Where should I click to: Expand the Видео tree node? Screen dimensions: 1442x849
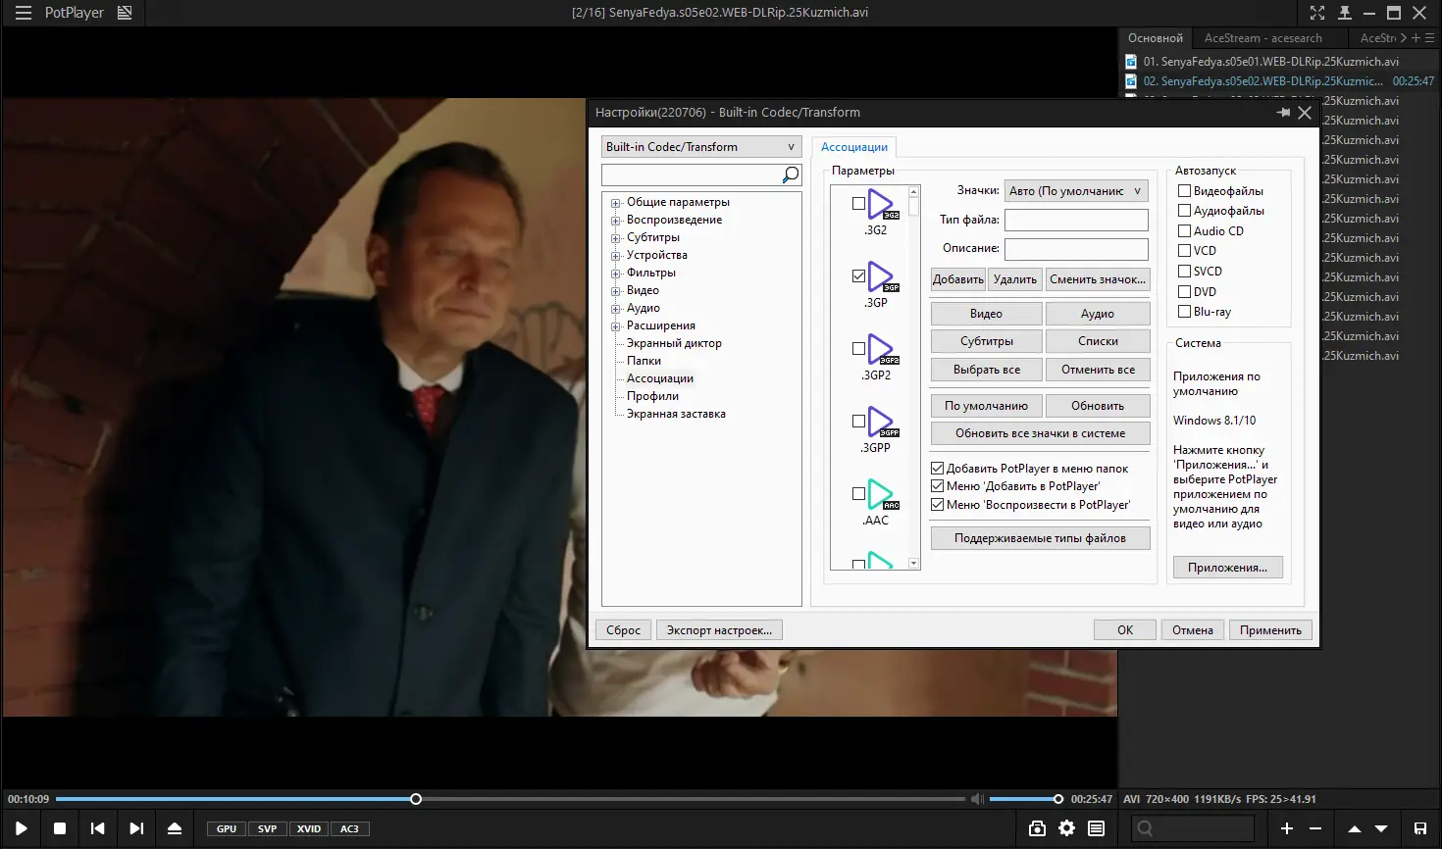[x=616, y=291]
